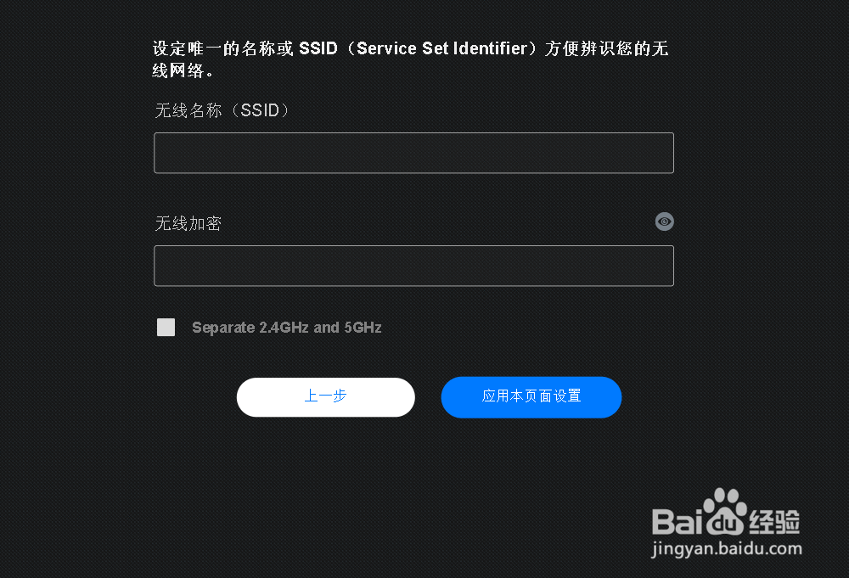Reveal password with the eye icon
The image size is (849, 578).
pyautogui.click(x=665, y=222)
